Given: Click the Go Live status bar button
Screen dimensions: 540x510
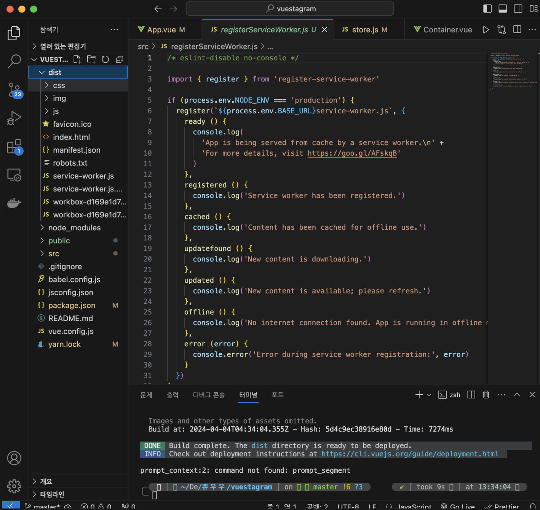Looking at the screenshot, I should [x=458, y=506].
